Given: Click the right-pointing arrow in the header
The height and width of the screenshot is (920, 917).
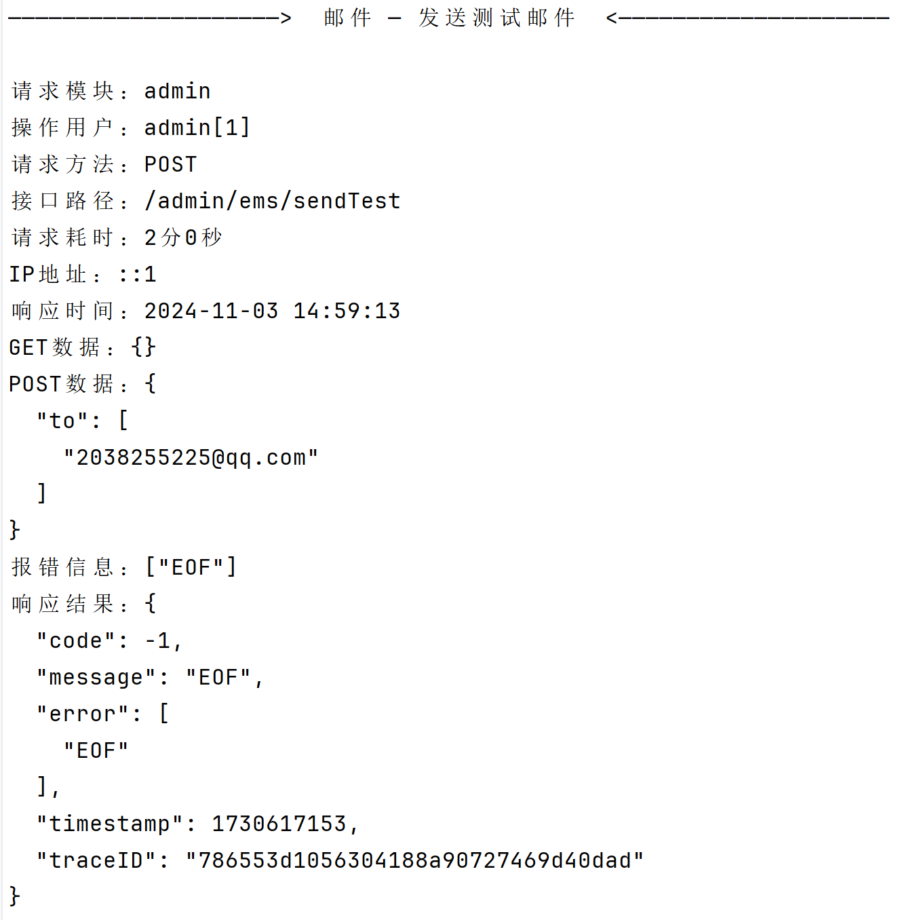Looking at the screenshot, I should [x=286, y=18].
